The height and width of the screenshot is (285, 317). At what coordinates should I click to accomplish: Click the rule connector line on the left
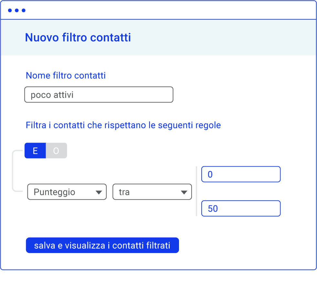click(13, 171)
